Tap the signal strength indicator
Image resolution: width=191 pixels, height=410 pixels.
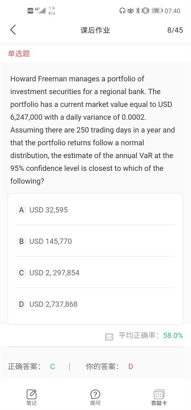[x=42, y=11]
